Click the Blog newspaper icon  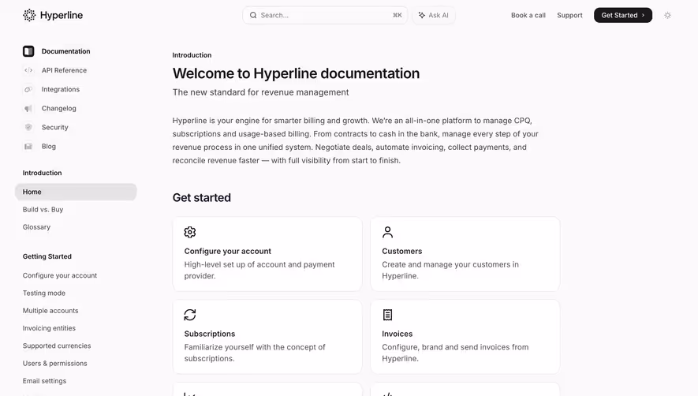click(x=28, y=147)
